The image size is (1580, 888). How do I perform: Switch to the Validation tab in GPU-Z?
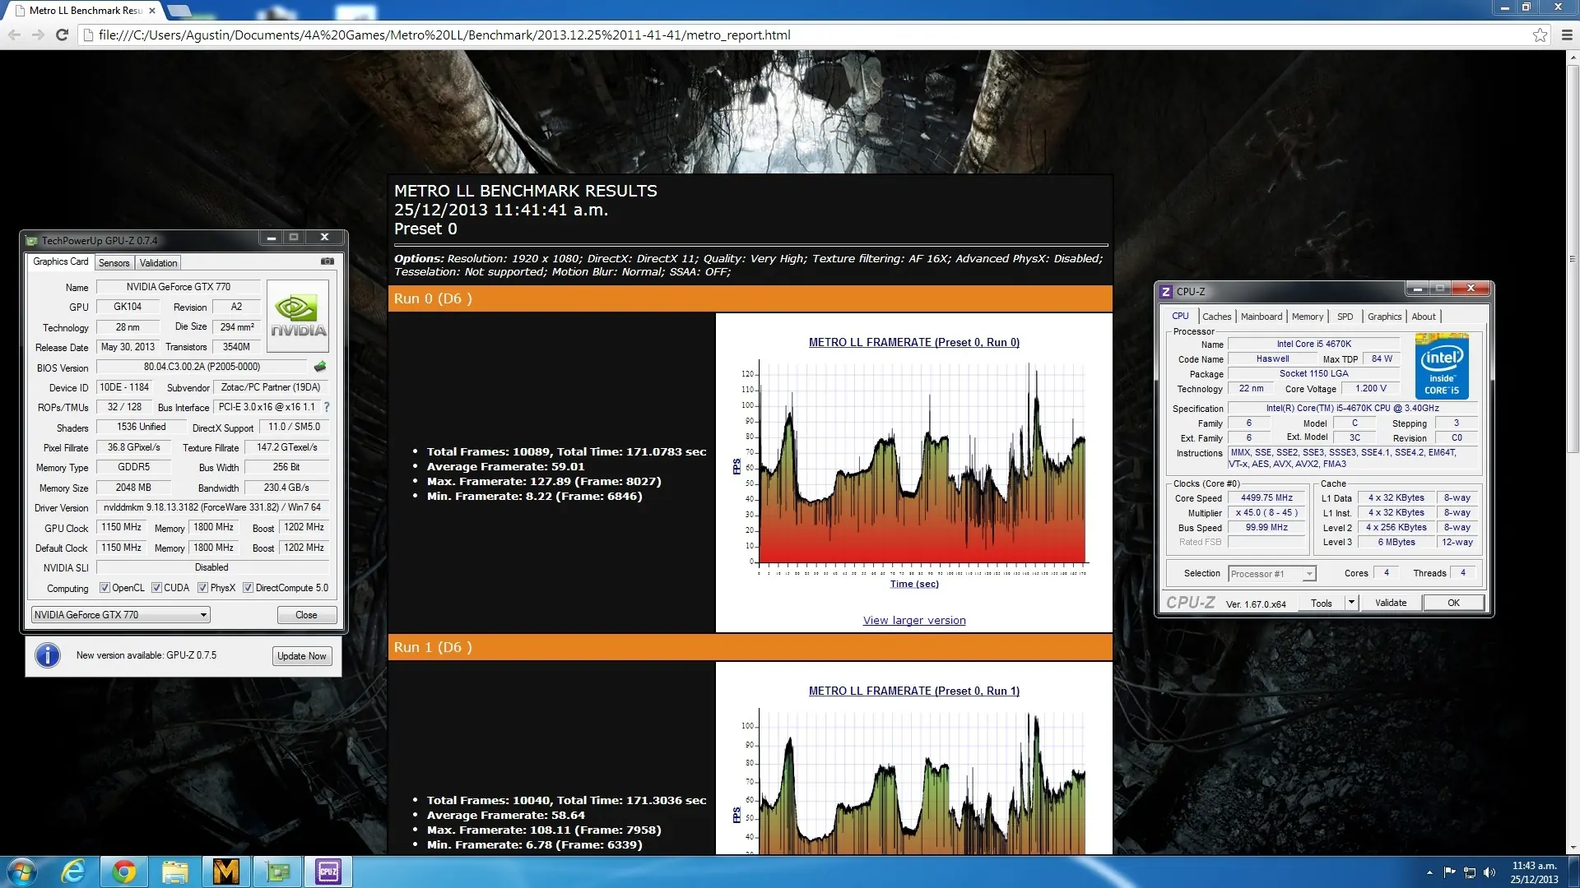(x=158, y=263)
